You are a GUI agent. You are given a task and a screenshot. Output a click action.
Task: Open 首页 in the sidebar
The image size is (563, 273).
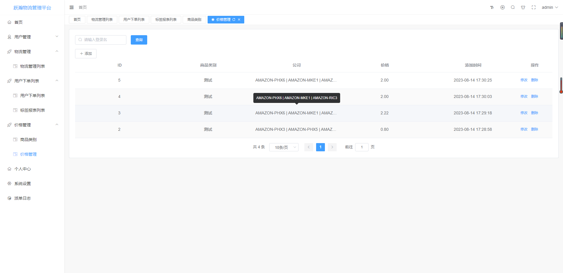[x=32, y=22]
